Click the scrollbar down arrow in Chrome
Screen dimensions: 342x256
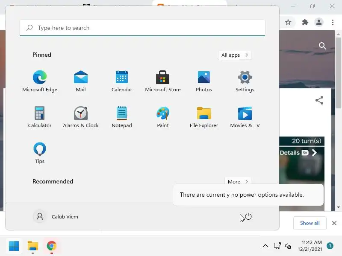[338, 207]
